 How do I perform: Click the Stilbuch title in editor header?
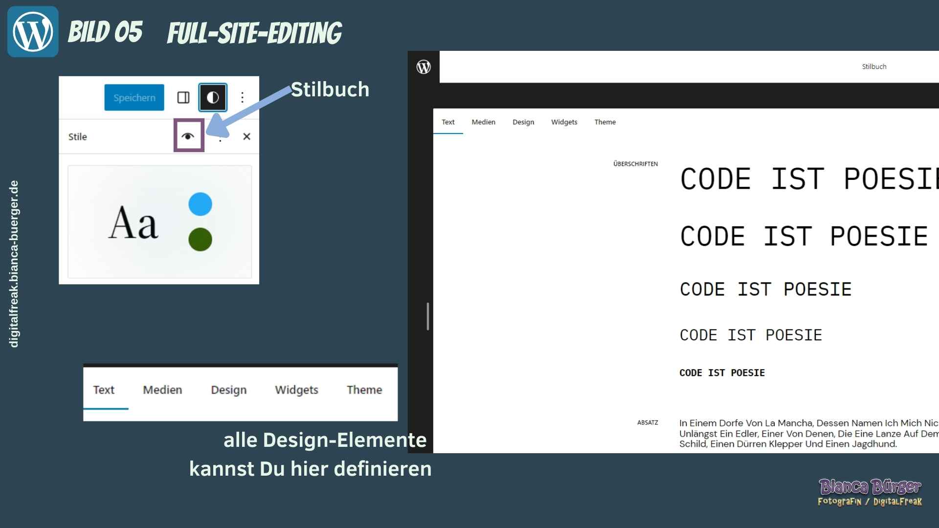coord(873,66)
